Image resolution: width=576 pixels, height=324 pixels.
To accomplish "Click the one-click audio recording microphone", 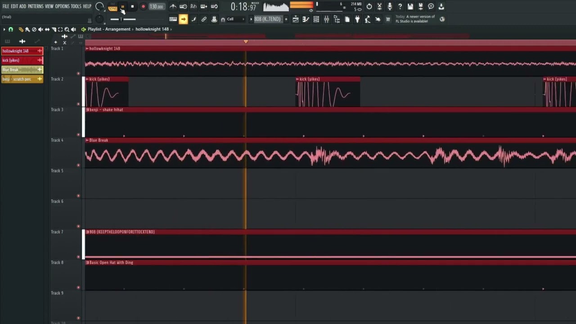I will [390, 7].
